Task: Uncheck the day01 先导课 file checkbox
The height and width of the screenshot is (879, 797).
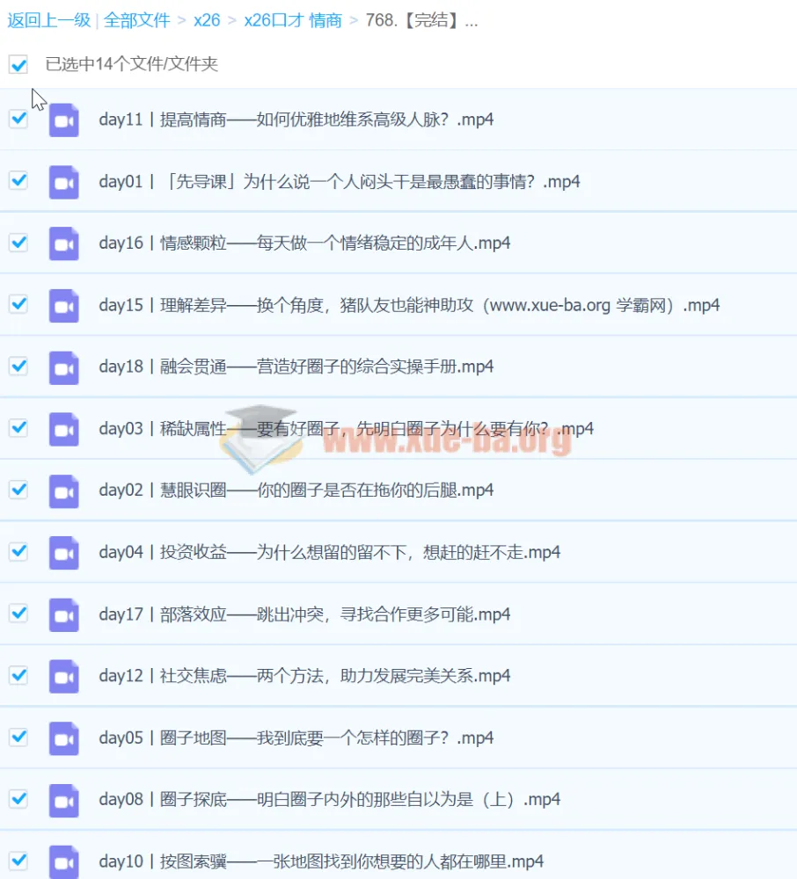Action: click(18, 180)
